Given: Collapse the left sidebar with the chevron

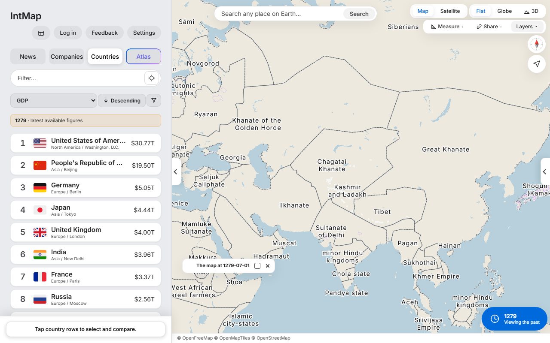Looking at the screenshot, I should (x=176, y=171).
